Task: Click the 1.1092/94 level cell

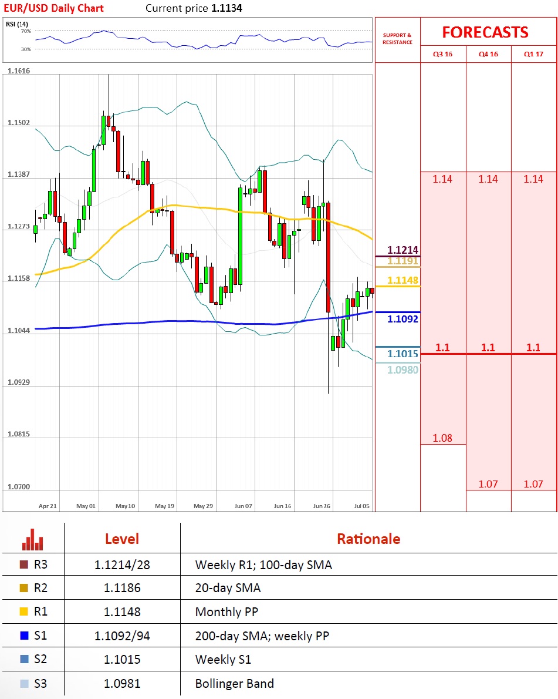Action: pos(122,635)
